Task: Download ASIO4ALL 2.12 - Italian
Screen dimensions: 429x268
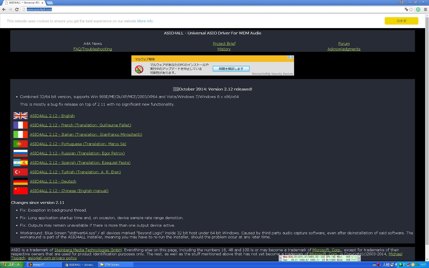Action: [x=86, y=135]
